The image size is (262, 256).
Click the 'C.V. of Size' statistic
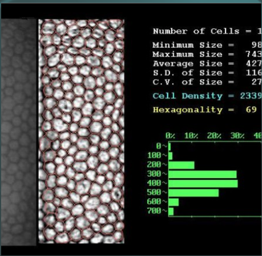[207, 82]
